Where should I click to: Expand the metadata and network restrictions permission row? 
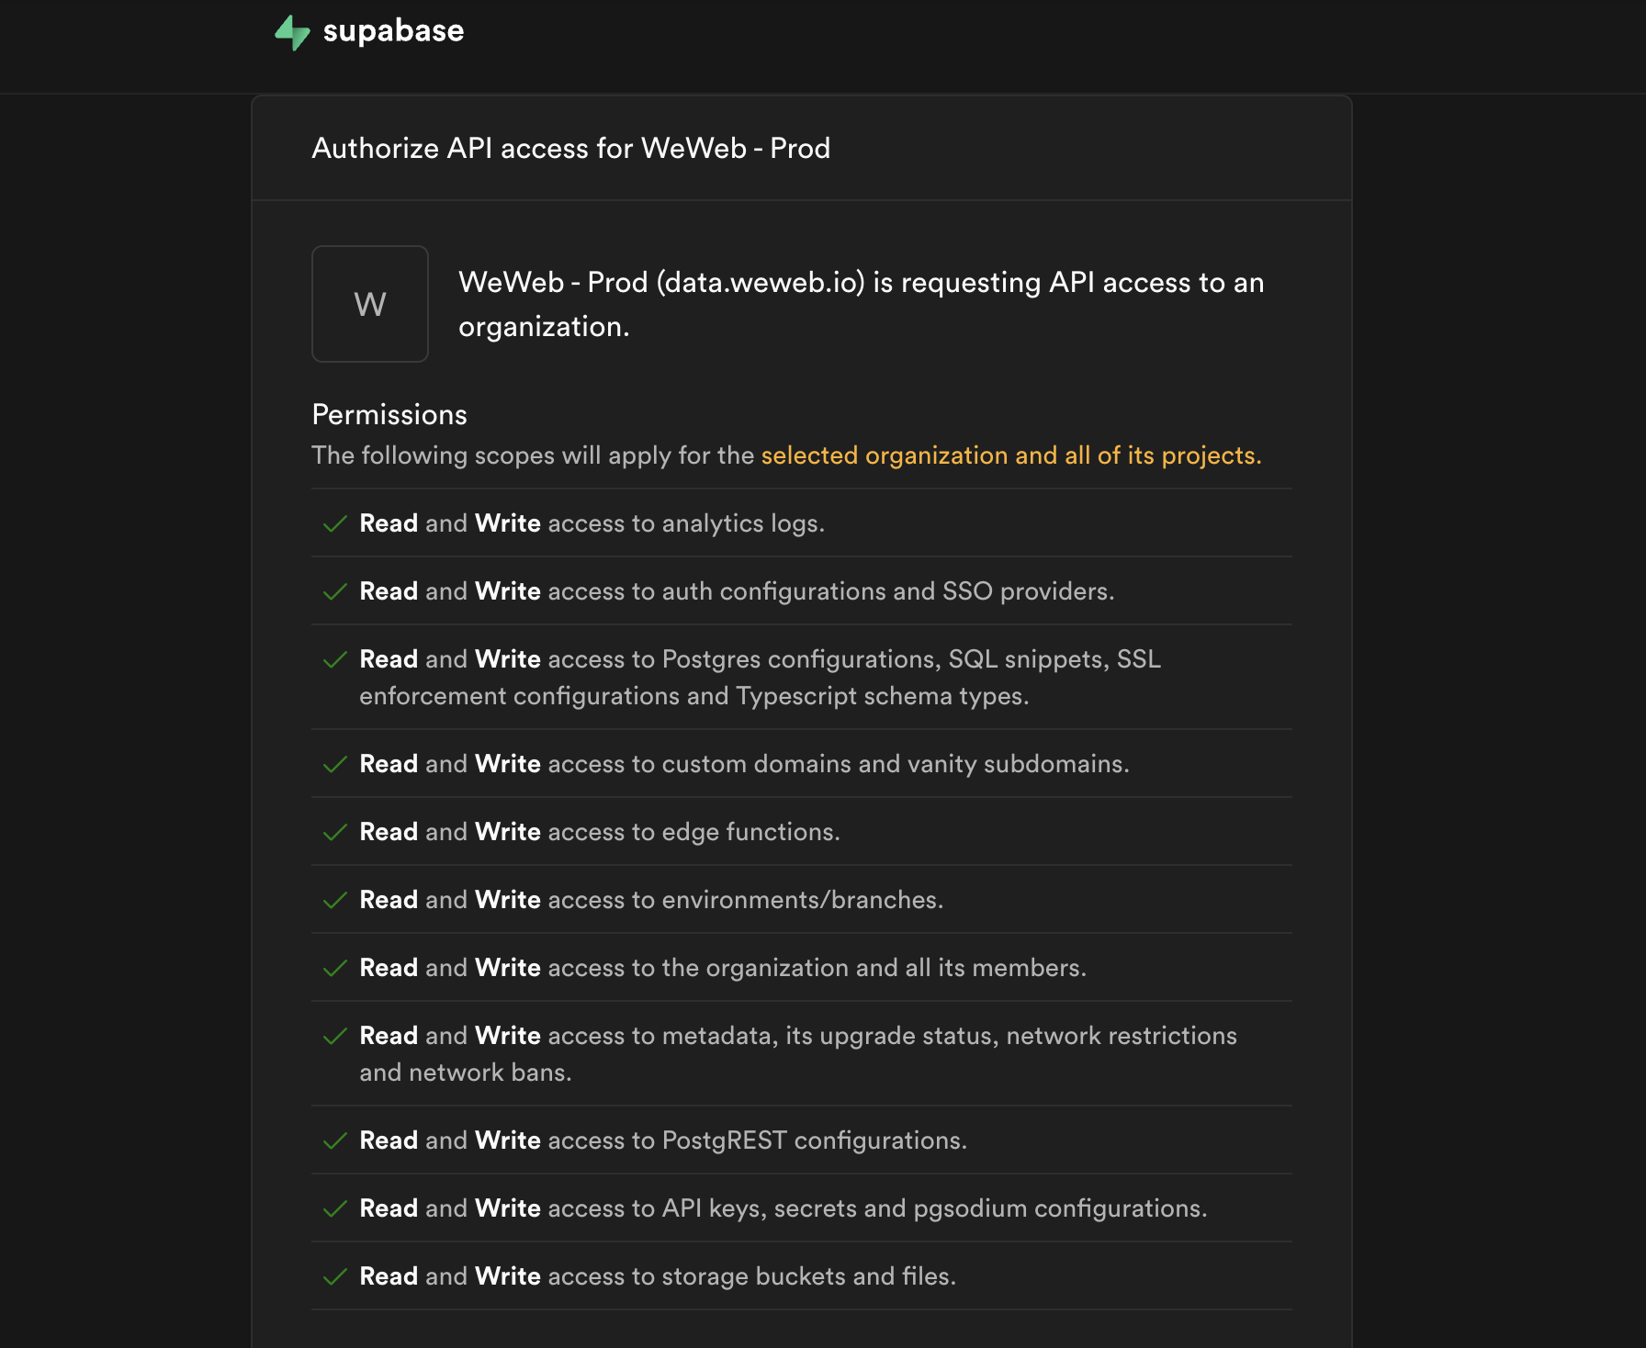[799, 1053]
